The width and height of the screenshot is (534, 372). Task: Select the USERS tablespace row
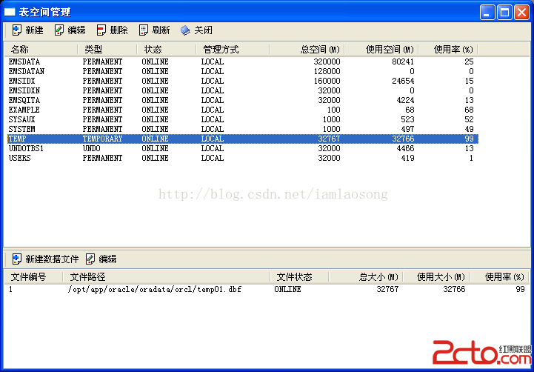(x=242, y=158)
